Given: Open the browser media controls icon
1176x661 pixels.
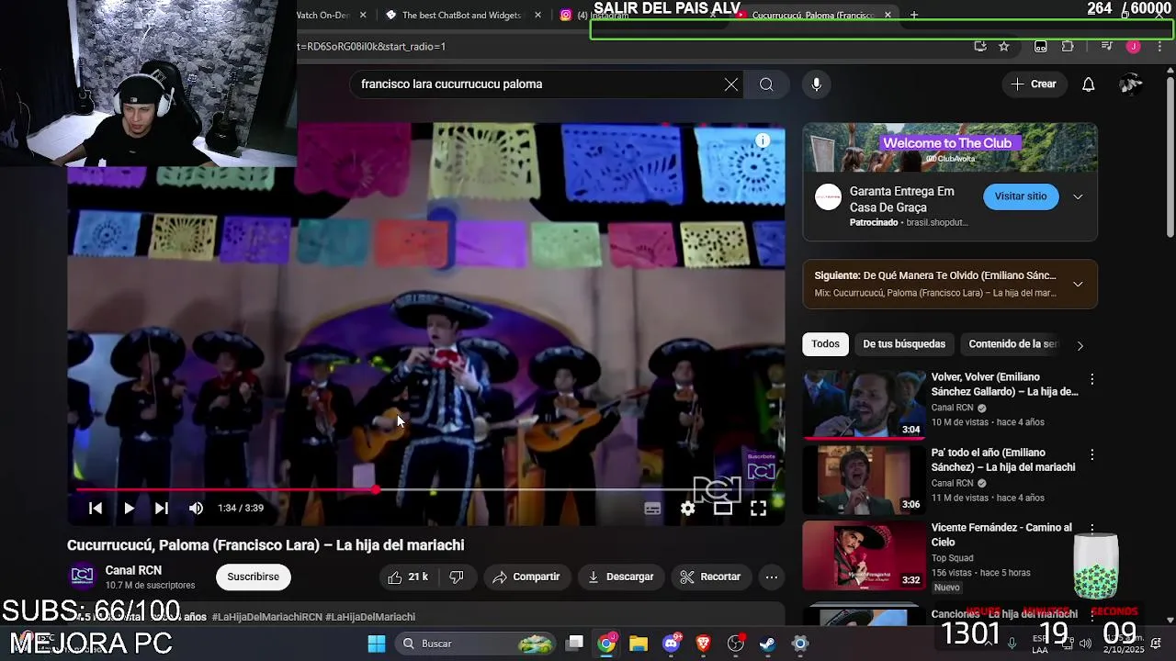Looking at the screenshot, I should 1106,47.
